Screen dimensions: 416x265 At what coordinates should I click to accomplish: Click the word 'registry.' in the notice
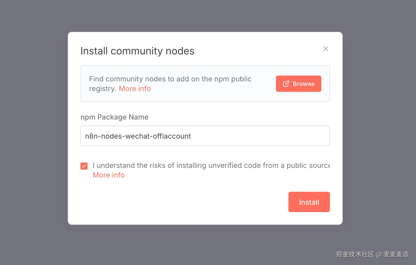pyautogui.click(x=103, y=89)
